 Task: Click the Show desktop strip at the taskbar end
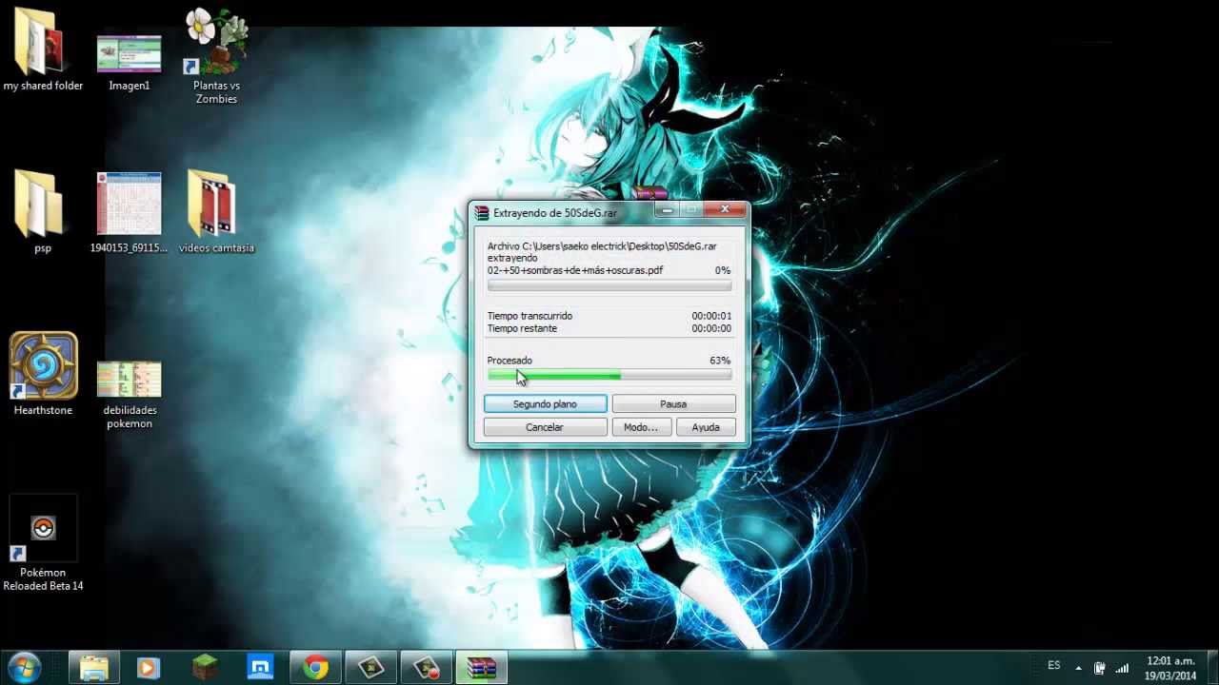[x=1212, y=668]
